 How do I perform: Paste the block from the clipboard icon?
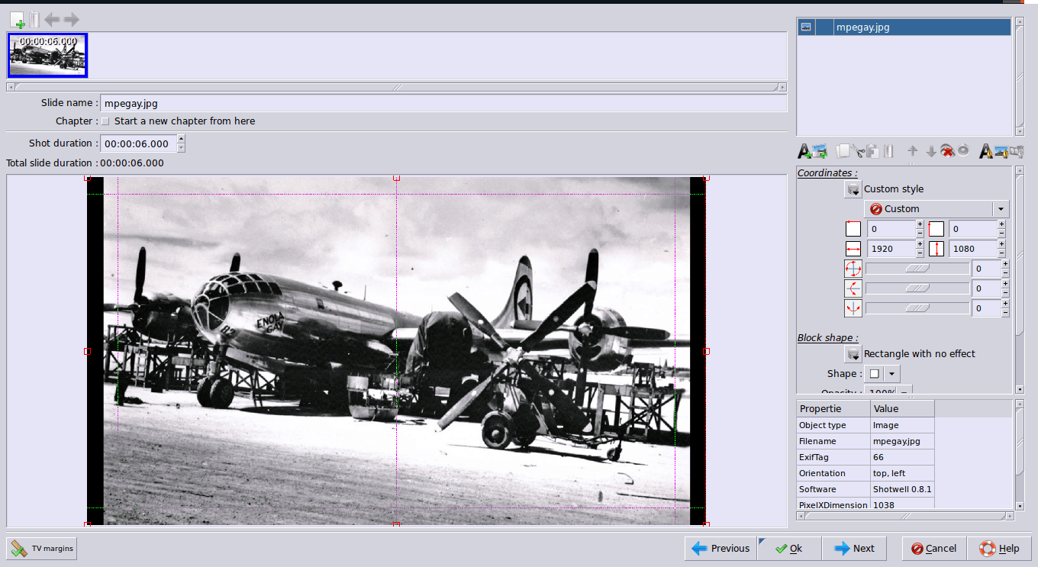pos(872,151)
